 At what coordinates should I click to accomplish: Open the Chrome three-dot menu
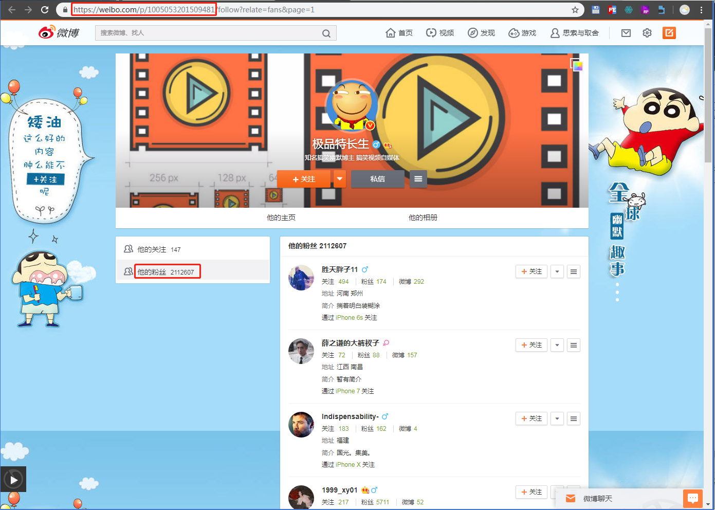pyautogui.click(x=701, y=10)
